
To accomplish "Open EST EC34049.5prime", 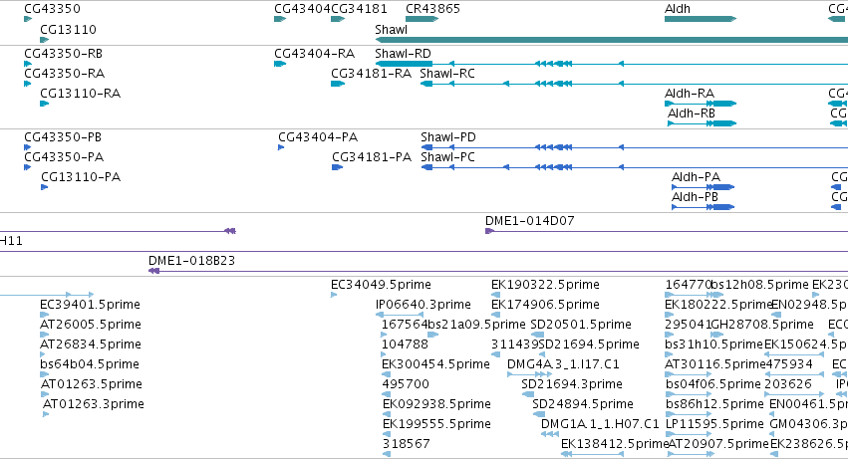I will (381, 285).
